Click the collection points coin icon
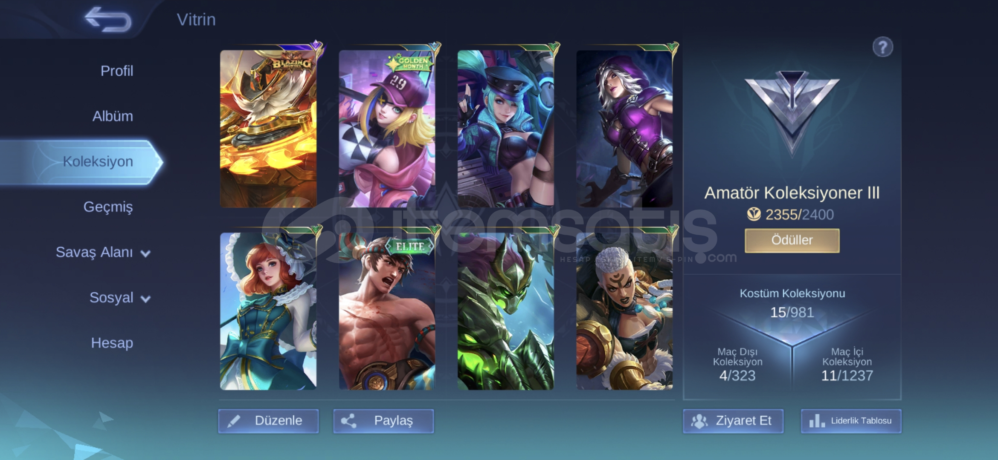The height and width of the screenshot is (460, 998). click(x=754, y=214)
